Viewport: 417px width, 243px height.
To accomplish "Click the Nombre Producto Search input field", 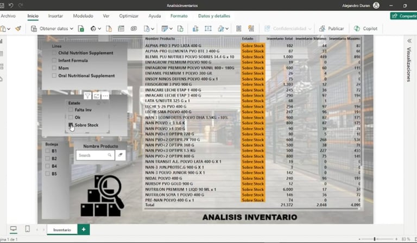I will [x=95, y=155].
